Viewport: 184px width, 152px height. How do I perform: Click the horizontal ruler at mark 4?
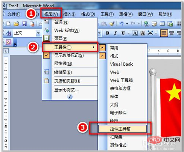(x=159, y=51)
